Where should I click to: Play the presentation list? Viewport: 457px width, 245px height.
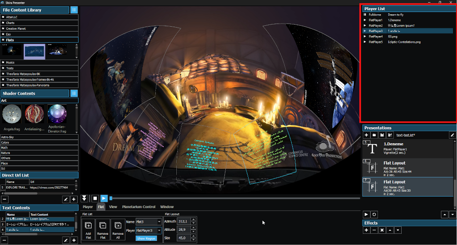(x=366, y=214)
